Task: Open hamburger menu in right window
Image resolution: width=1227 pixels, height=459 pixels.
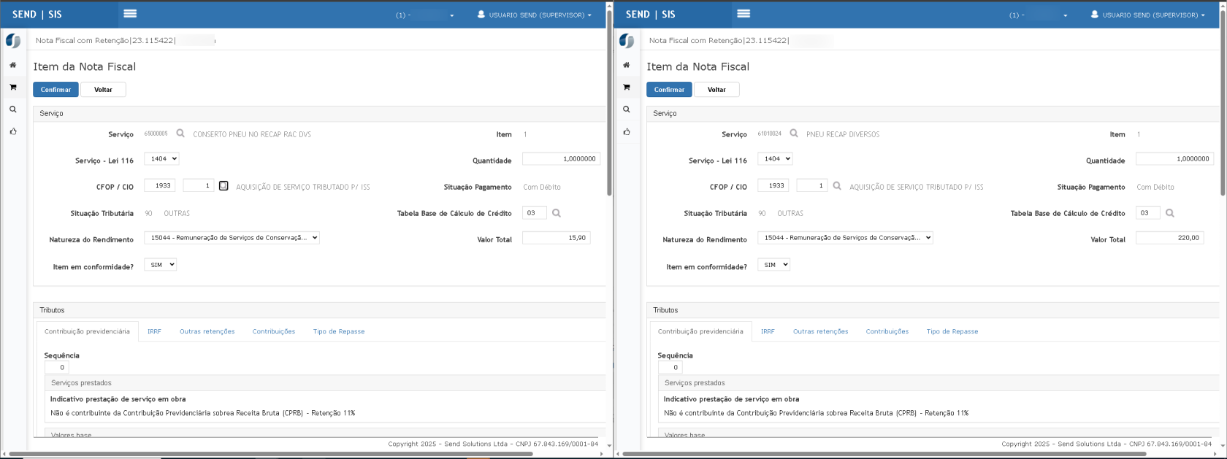Action: 744,14
